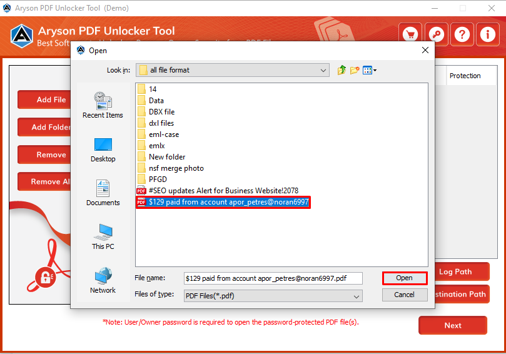Select the PFGD folder
This screenshot has height=354, width=506.
[x=152, y=179]
